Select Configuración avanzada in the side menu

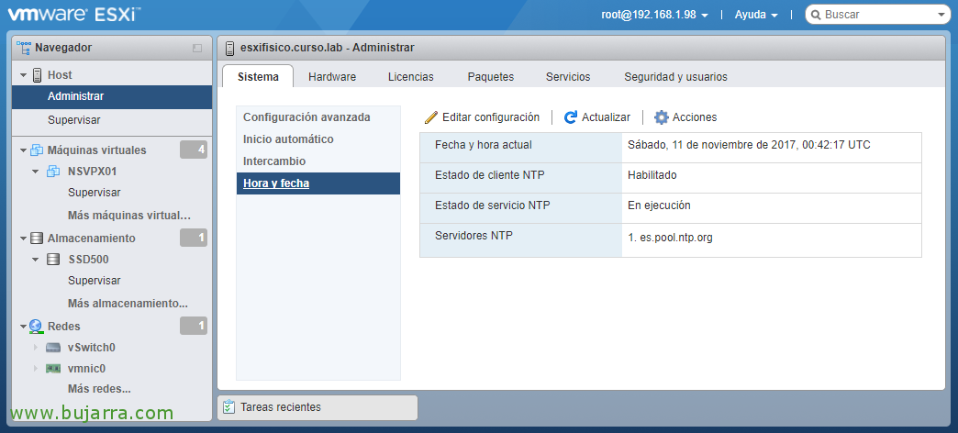click(x=318, y=117)
